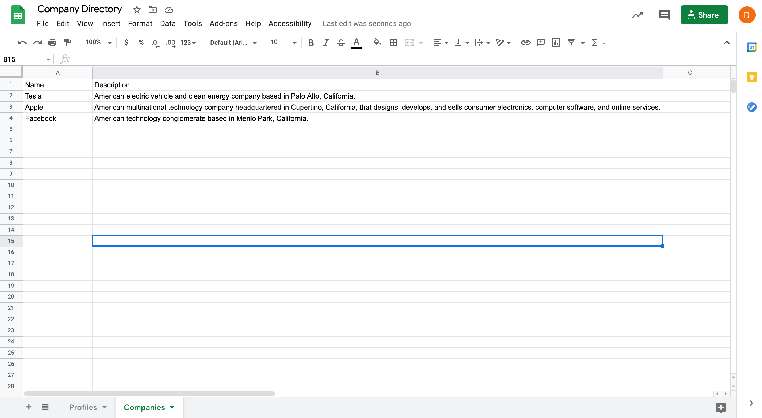This screenshot has width=762, height=418.
Task: Open the font size dropdown
Action: click(282, 42)
